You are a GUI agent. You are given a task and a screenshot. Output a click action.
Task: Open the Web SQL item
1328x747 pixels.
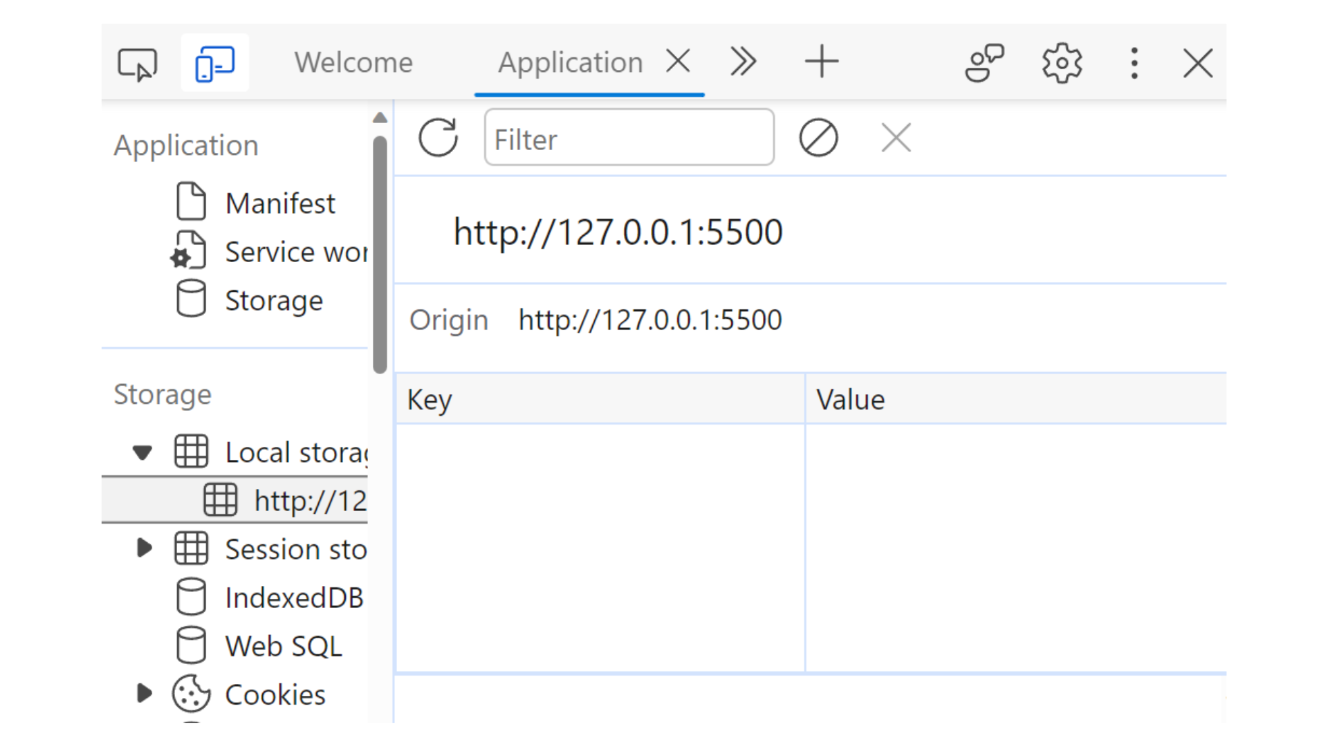[284, 646]
